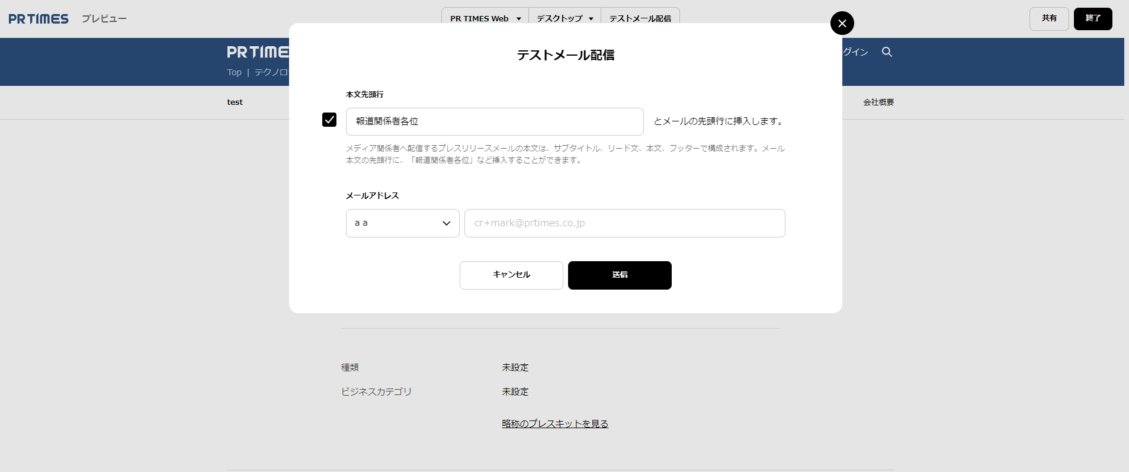
Task: Click the email address input field
Action: tap(624, 223)
